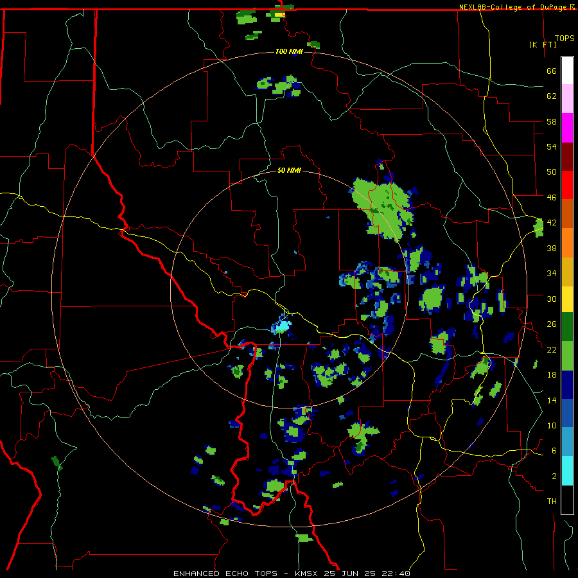Click the KMSX radar site identifier
Screen dimensions: 578x578
click(x=307, y=574)
